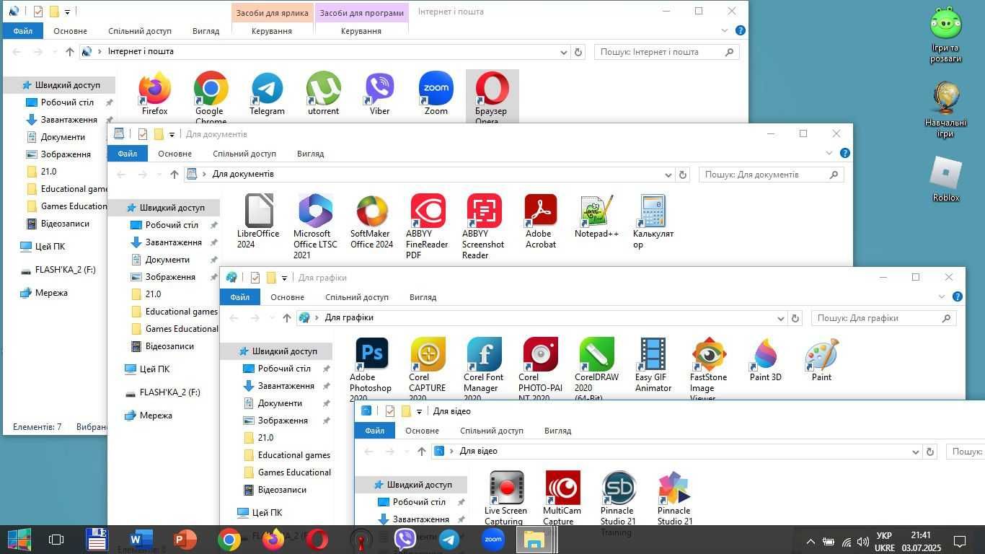The width and height of the screenshot is (985, 554).
Task: Select the Corel PHOTO-PAINT shortcut
Action: coord(540,368)
